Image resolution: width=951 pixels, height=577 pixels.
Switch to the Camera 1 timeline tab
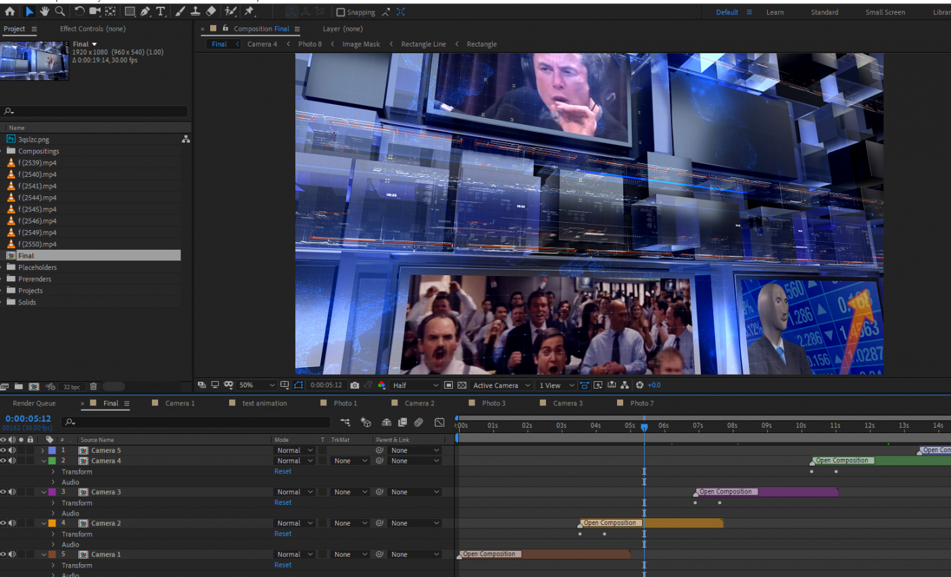coord(179,404)
